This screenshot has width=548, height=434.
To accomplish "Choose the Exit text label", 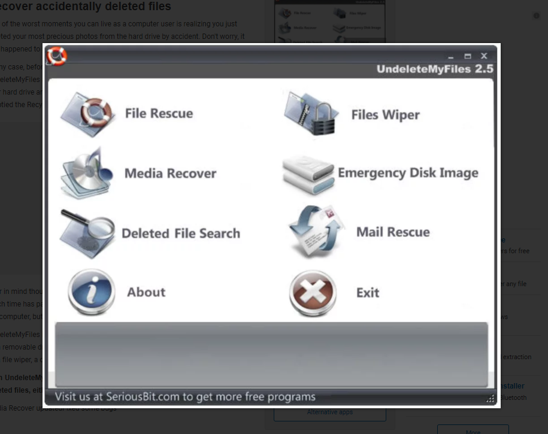I will tap(368, 293).
